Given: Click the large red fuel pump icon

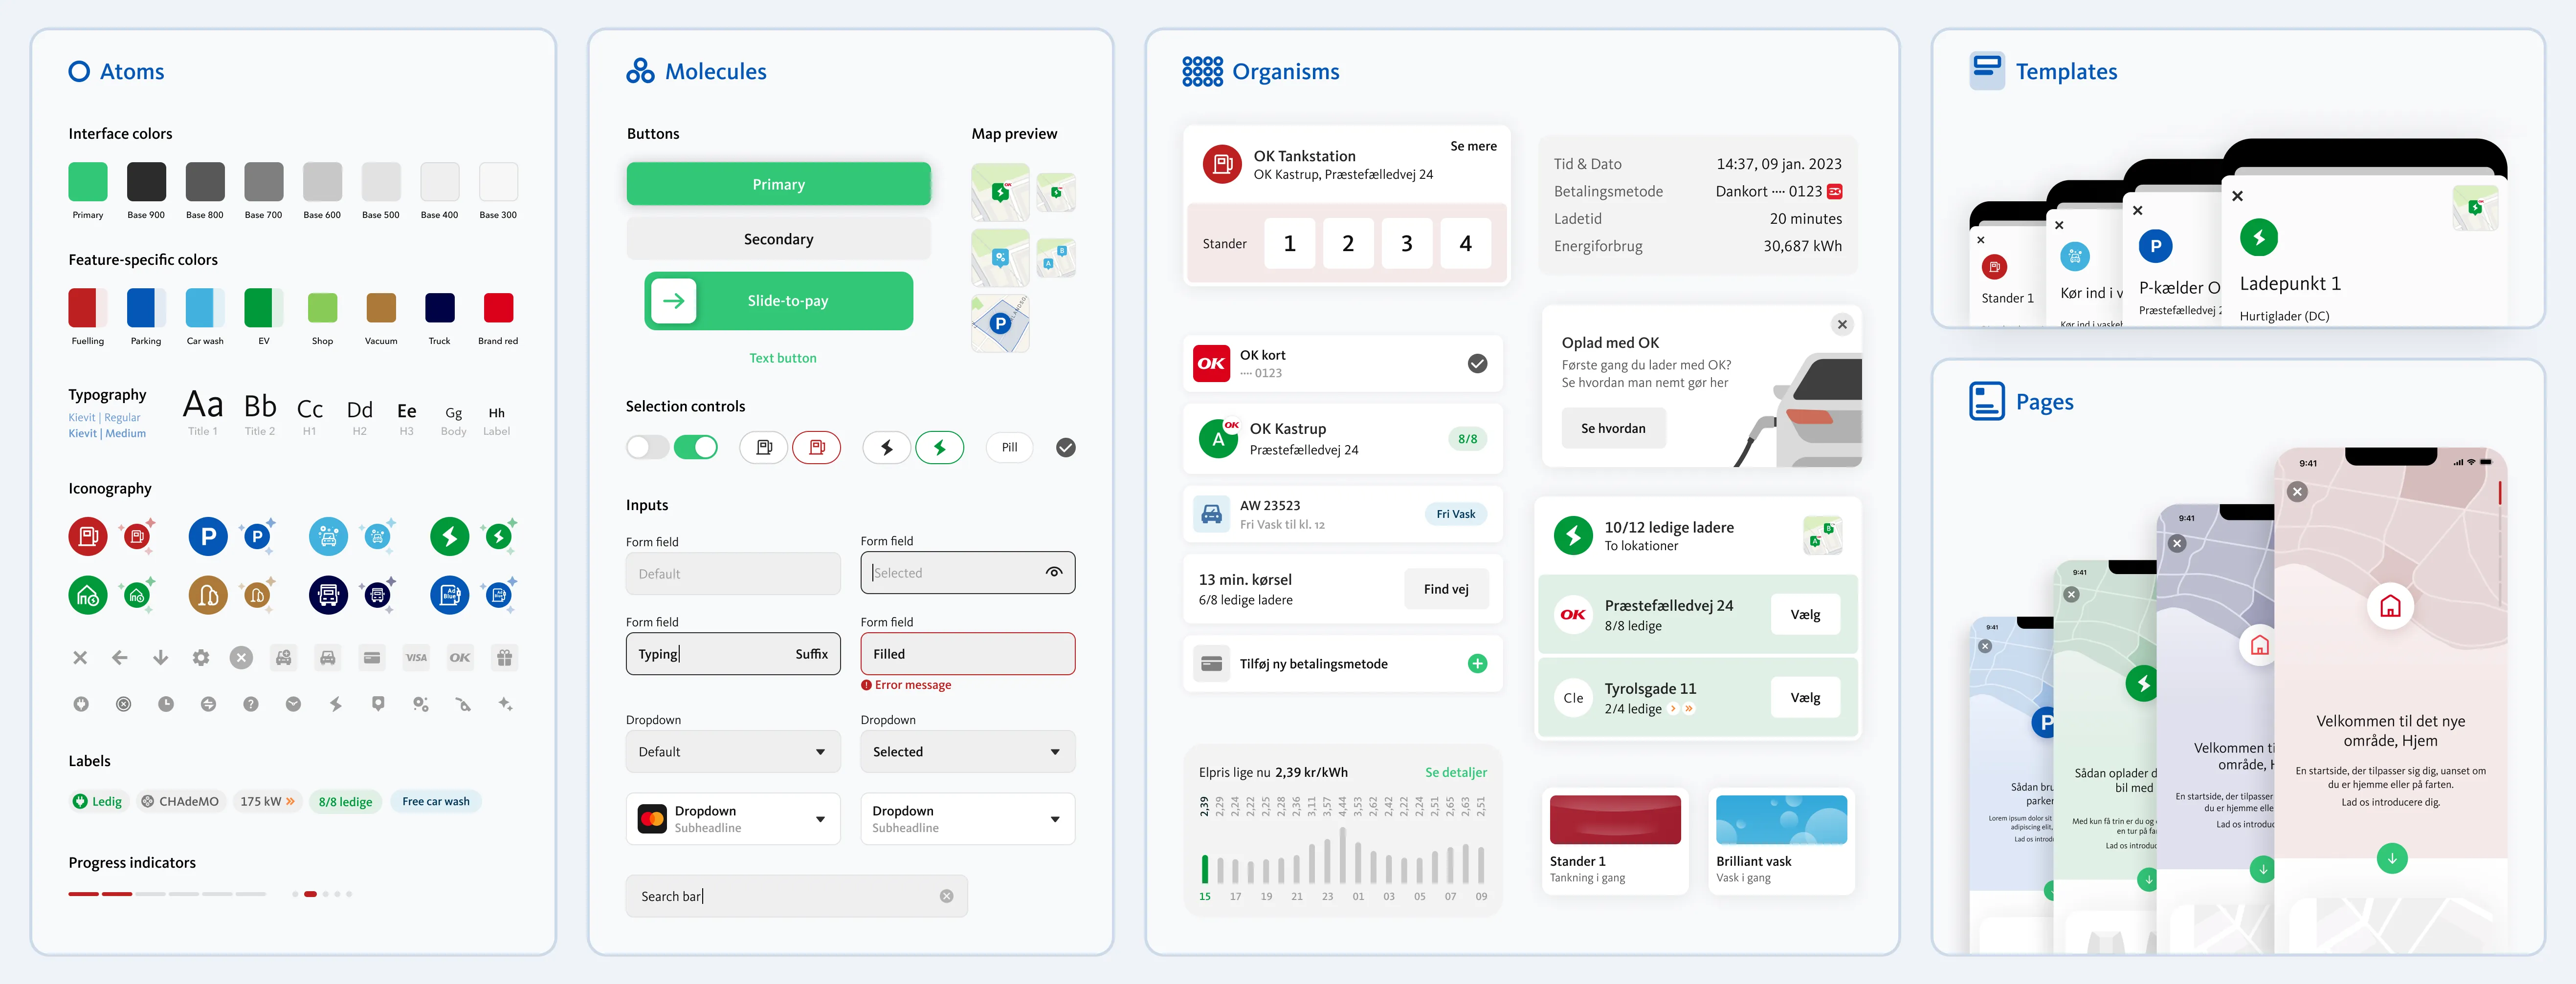Looking at the screenshot, I should pos(88,536).
